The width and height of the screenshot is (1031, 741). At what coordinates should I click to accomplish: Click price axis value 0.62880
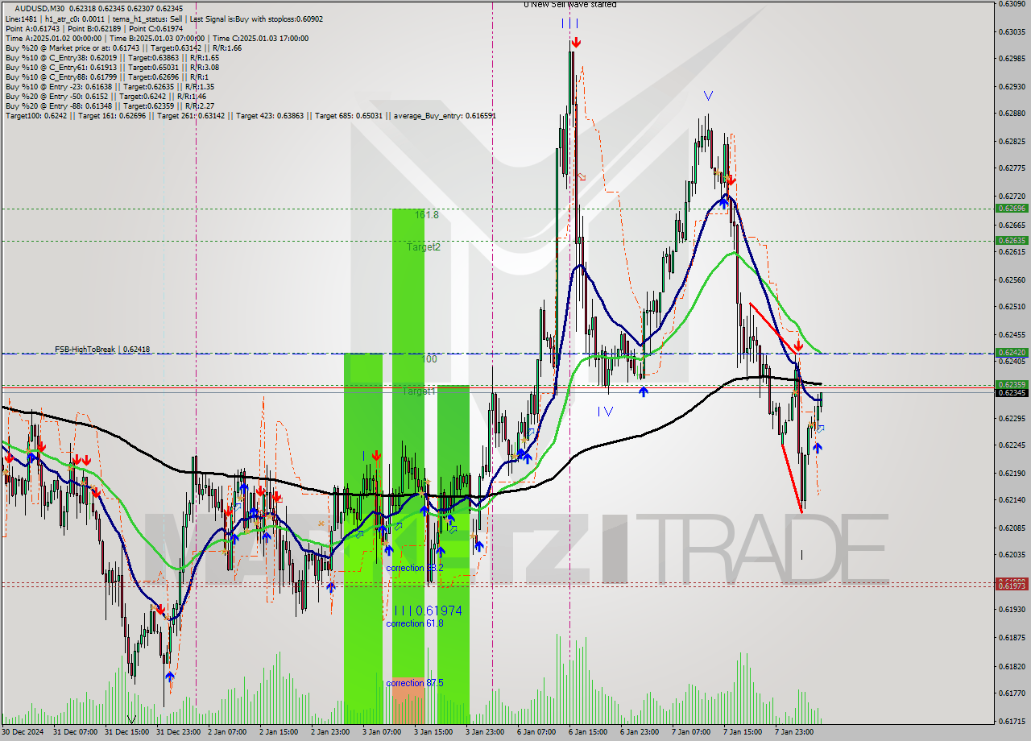pos(1012,114)
